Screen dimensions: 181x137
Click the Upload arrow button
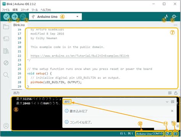coord(15,17)
